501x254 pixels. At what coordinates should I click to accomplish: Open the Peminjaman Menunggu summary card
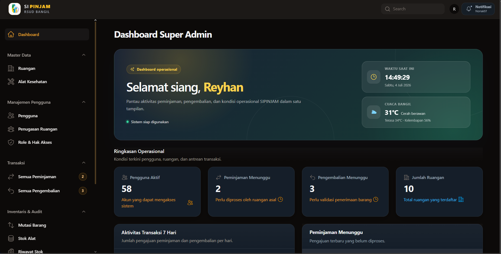pos(251,192)
